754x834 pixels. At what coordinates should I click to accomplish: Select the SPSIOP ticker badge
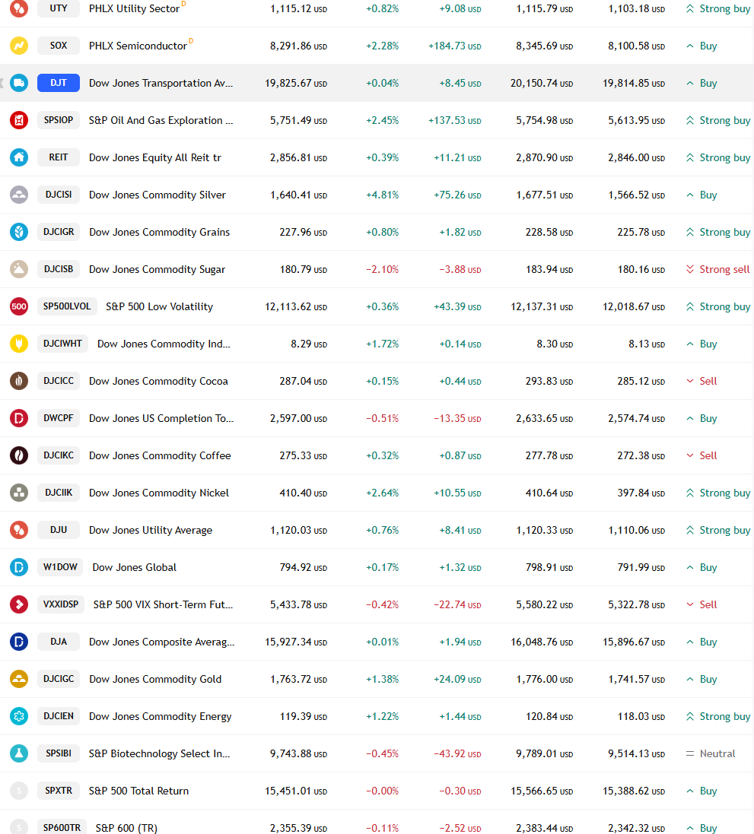59,120
